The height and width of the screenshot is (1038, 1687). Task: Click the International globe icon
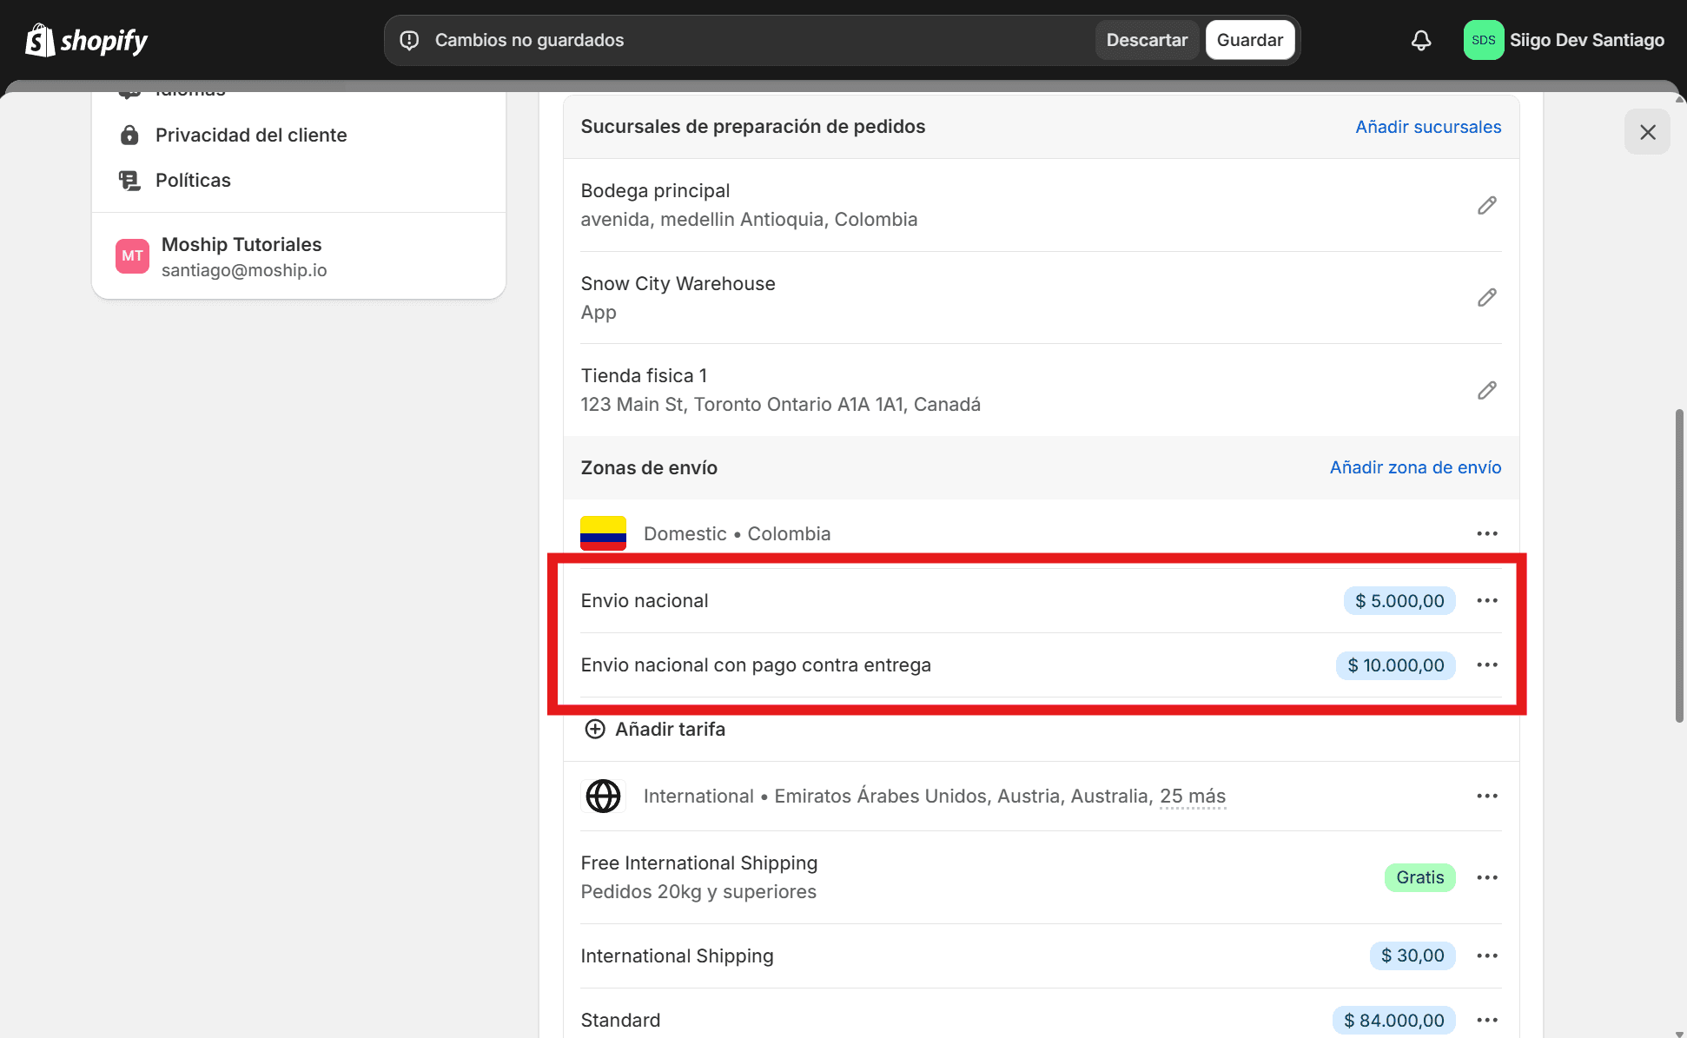[x=603, y=796]
